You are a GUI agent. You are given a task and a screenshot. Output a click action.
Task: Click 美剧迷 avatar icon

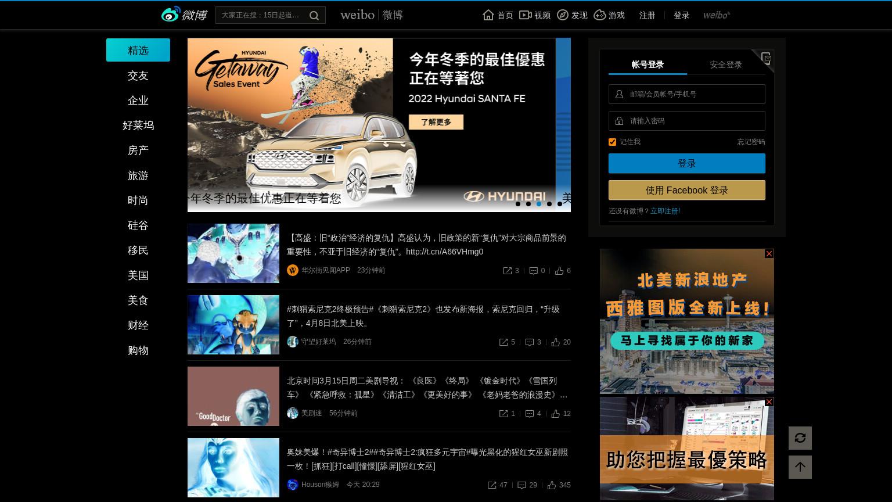coord(293,413)
